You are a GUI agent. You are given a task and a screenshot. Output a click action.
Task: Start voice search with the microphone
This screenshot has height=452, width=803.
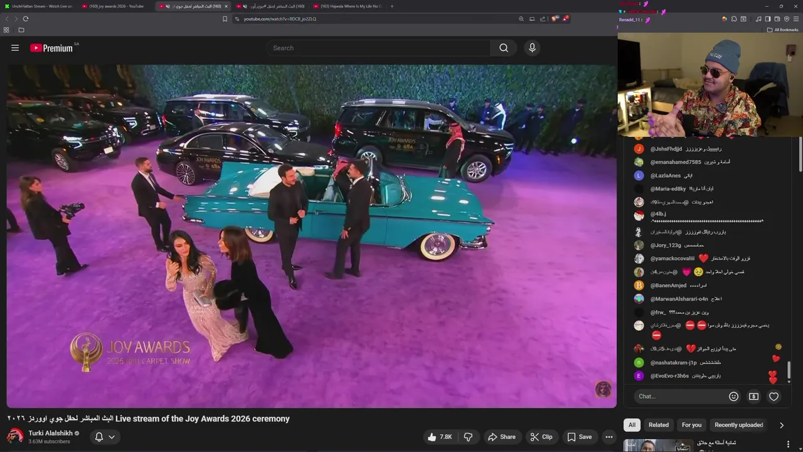(x=532, y=48)
